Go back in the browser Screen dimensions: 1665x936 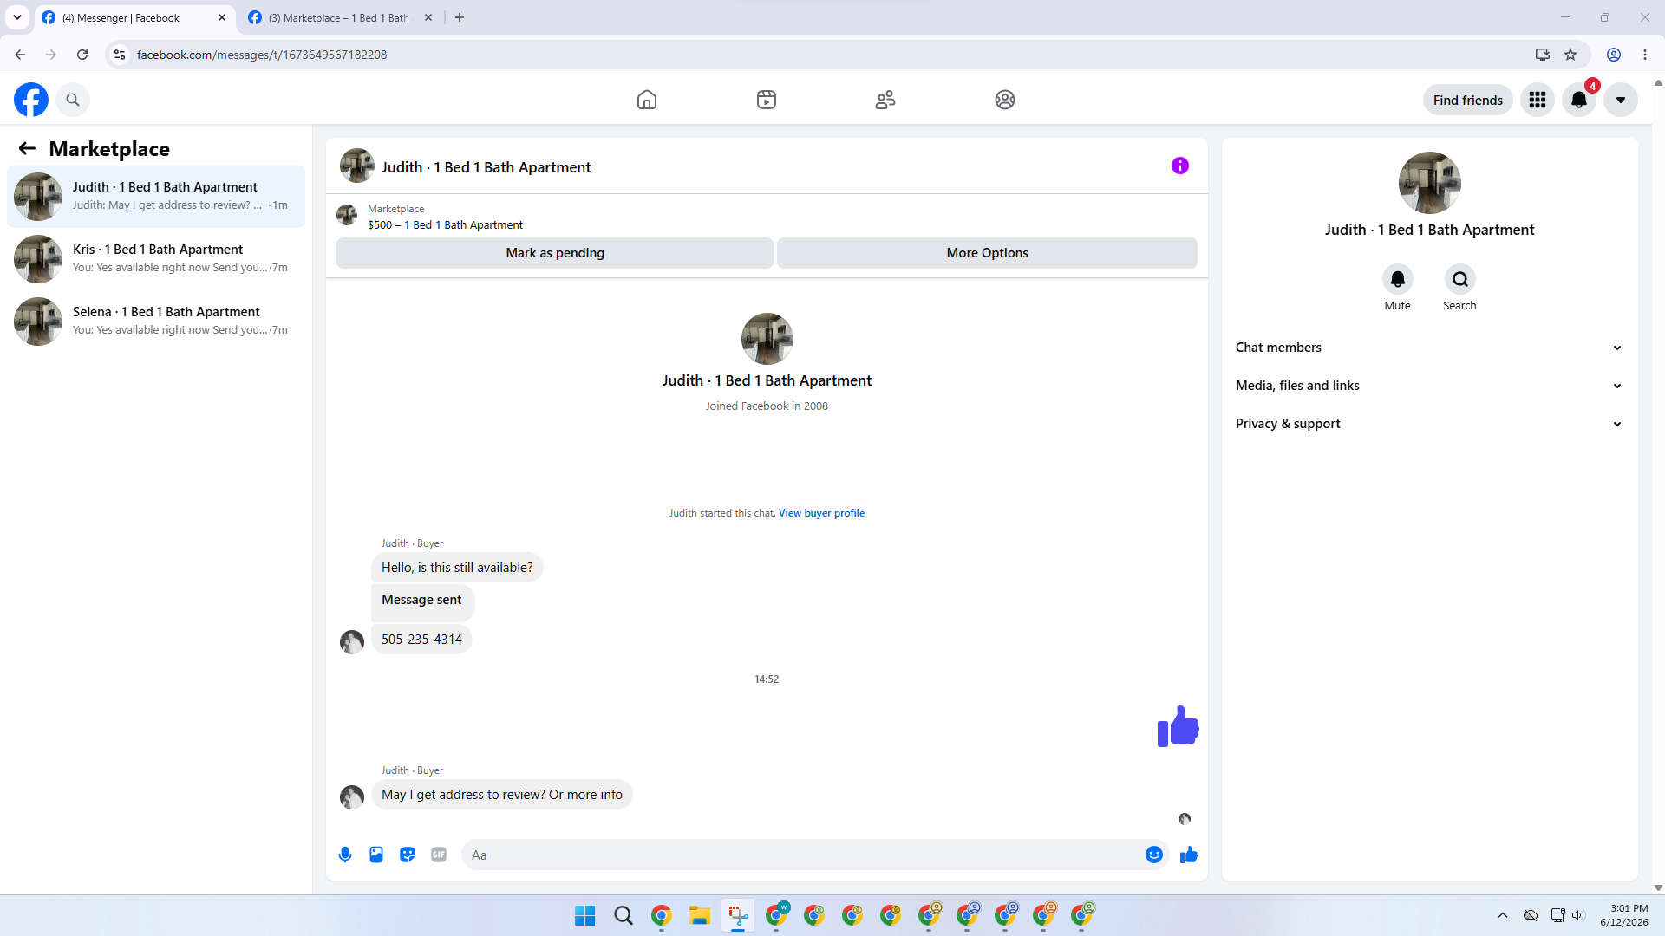pyautogui.click(x=20, y=55)
